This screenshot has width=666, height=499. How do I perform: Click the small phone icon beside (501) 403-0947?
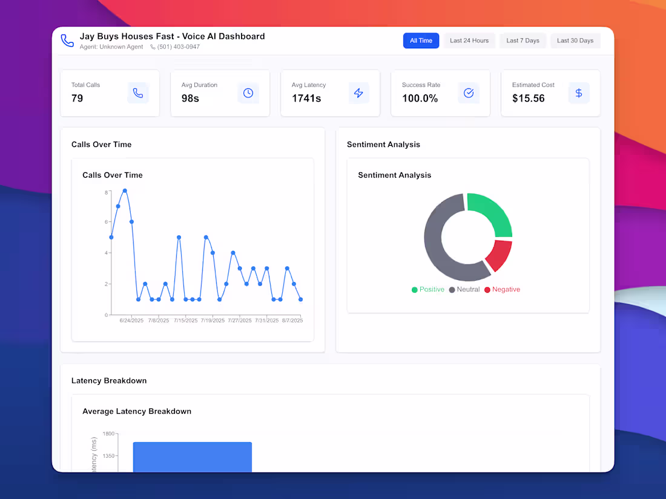(x=153, y=47)
